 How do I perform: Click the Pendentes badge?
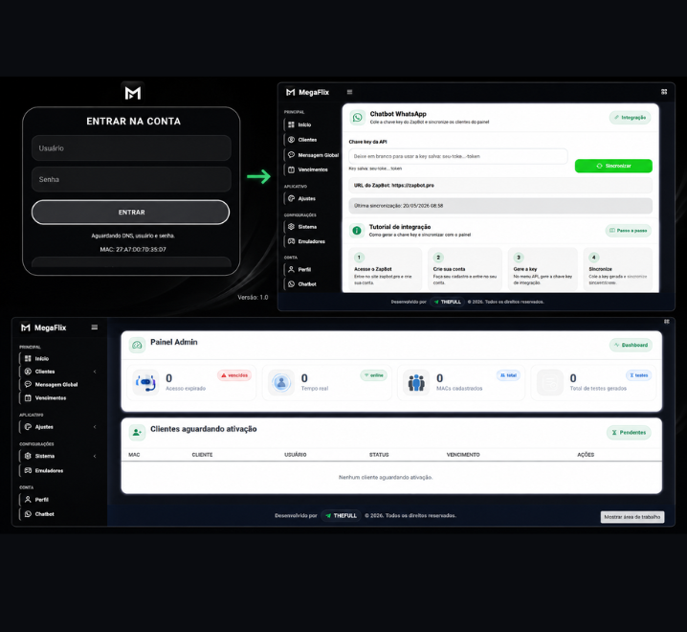coord(629,433)
